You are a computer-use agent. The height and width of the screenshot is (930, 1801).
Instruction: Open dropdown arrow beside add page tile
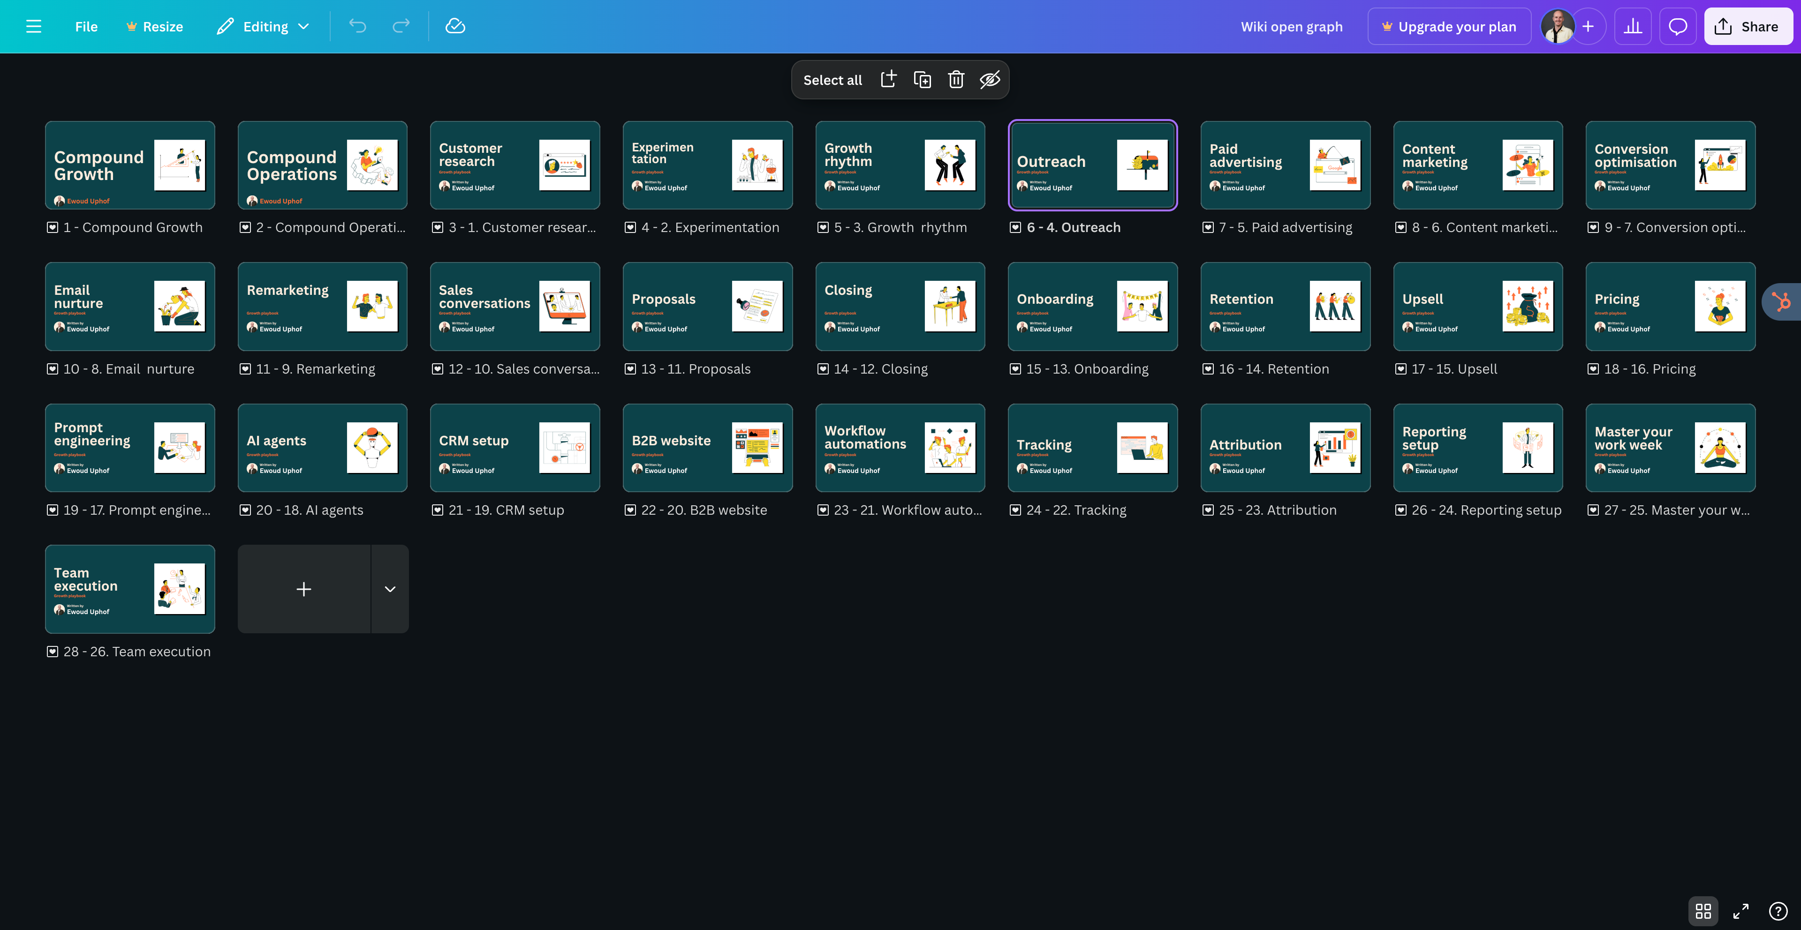click(x=390, y=589)
